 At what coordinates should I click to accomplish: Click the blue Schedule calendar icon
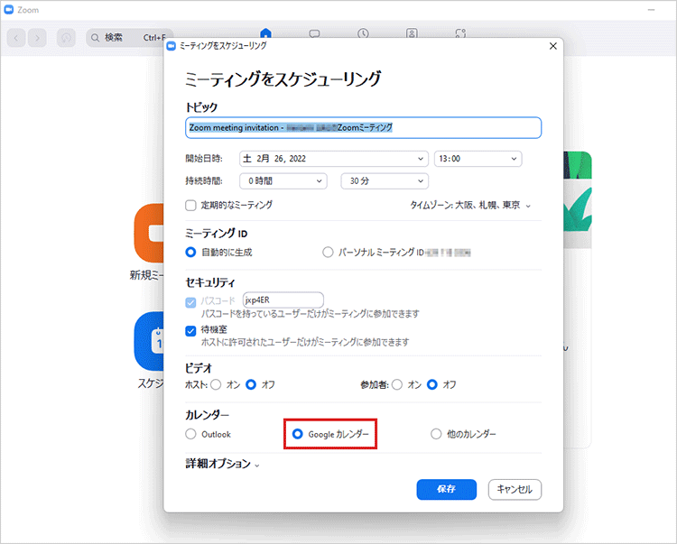[149, 341]
